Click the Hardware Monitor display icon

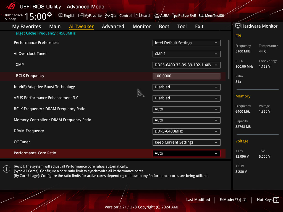pos(238,26)
